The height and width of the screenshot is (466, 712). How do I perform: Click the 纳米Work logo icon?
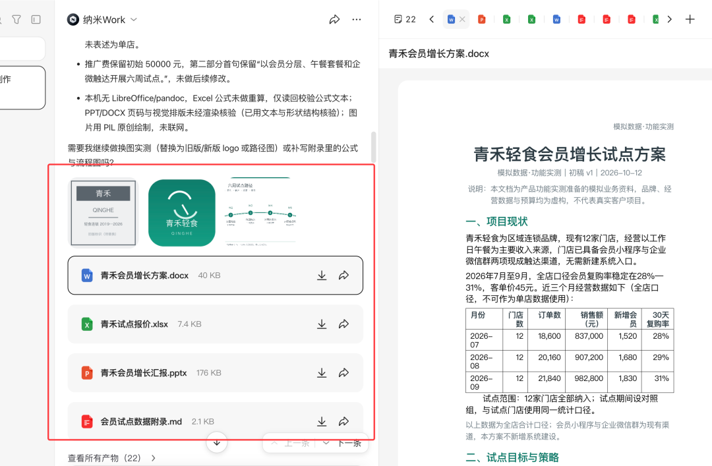click(73, 20)
